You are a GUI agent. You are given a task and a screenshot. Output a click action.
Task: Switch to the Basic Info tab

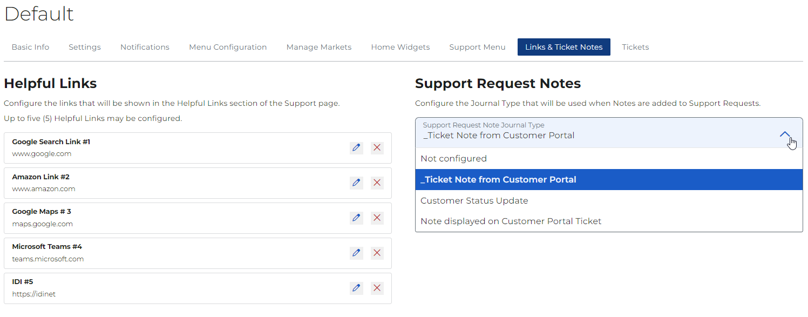click(x=30, y=47)
